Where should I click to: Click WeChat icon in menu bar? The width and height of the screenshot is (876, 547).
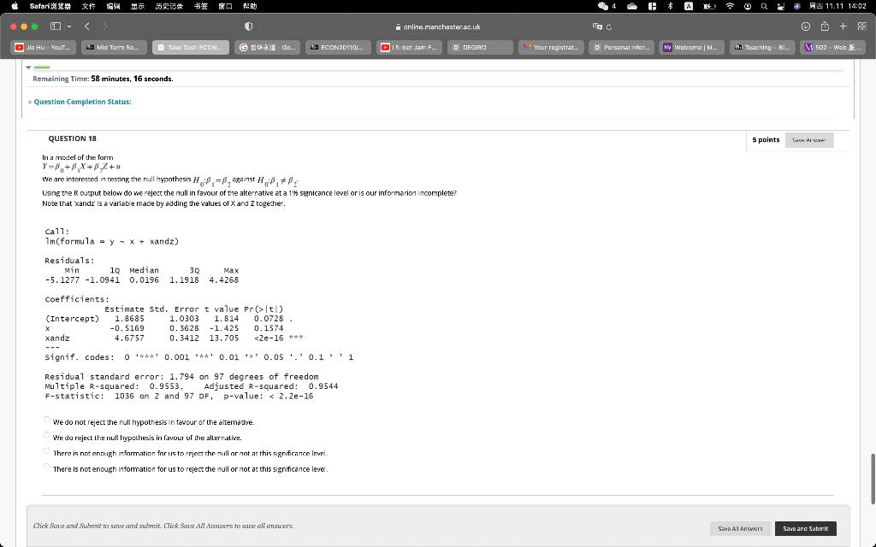(603, 6)
